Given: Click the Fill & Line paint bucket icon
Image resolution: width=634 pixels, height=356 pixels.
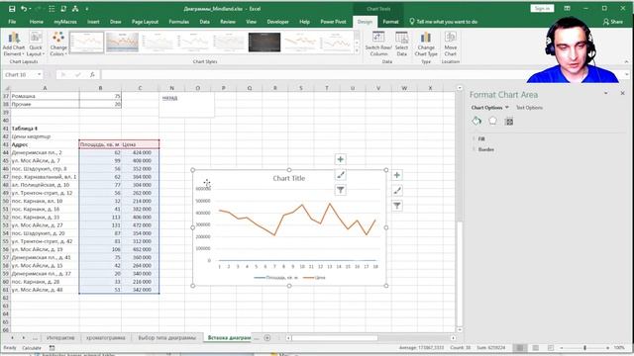Looking at the screenshot, I should click(476, 121).
